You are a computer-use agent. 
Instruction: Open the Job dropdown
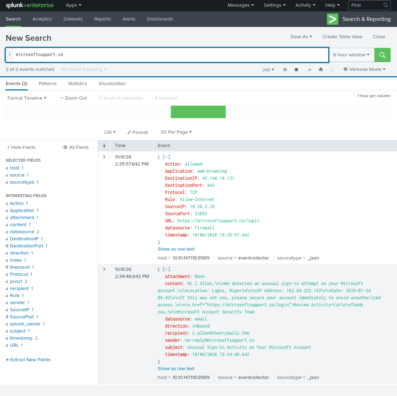coord(268,69)
